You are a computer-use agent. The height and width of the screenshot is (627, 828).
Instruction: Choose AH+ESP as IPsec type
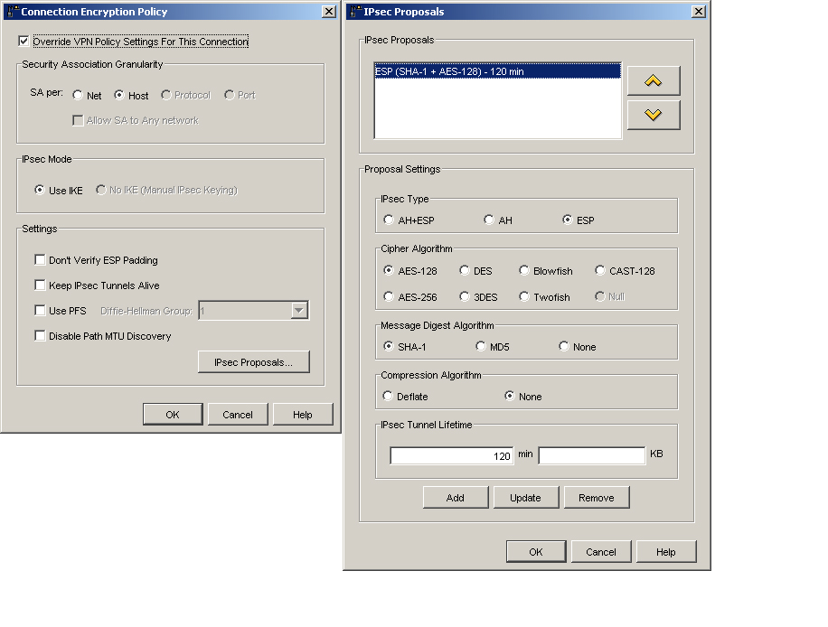pos(389,220)
